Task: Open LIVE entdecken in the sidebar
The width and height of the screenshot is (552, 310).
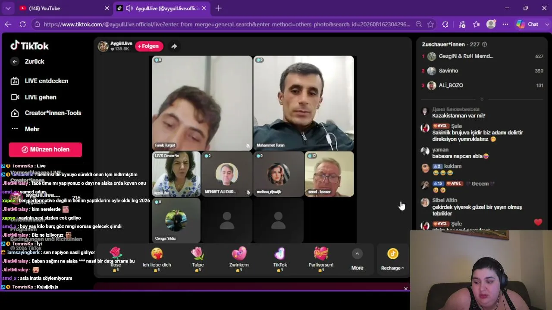Action: click(x=40, y=81)
